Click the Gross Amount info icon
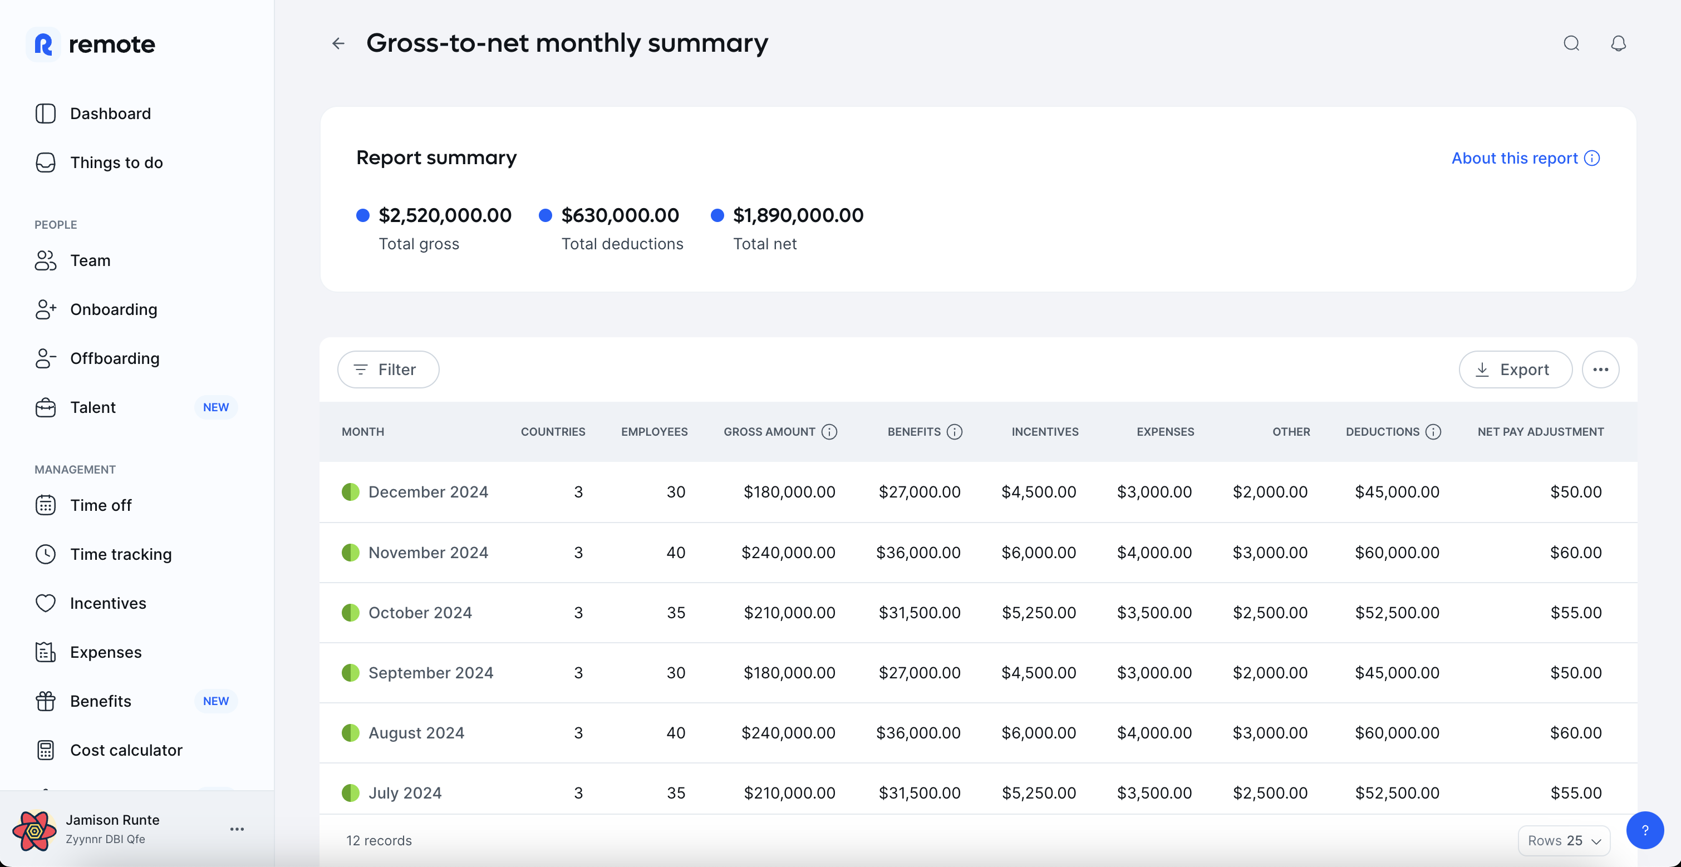The height and width of the screenshot is (867, 1681). point(829,432)
